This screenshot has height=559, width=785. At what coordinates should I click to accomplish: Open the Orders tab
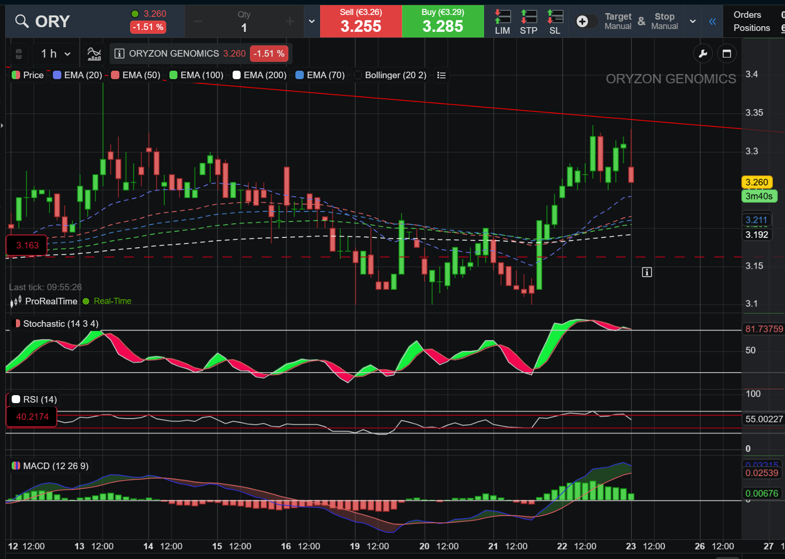pyautogui.click(x=747, y=15)
